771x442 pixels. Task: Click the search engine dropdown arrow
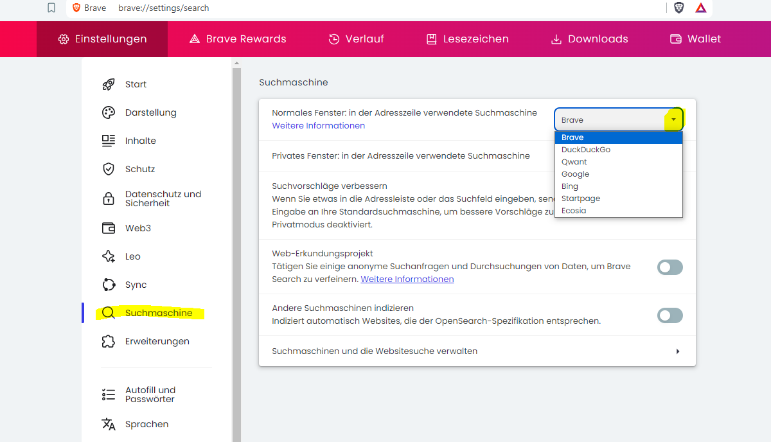click(673, 119)
